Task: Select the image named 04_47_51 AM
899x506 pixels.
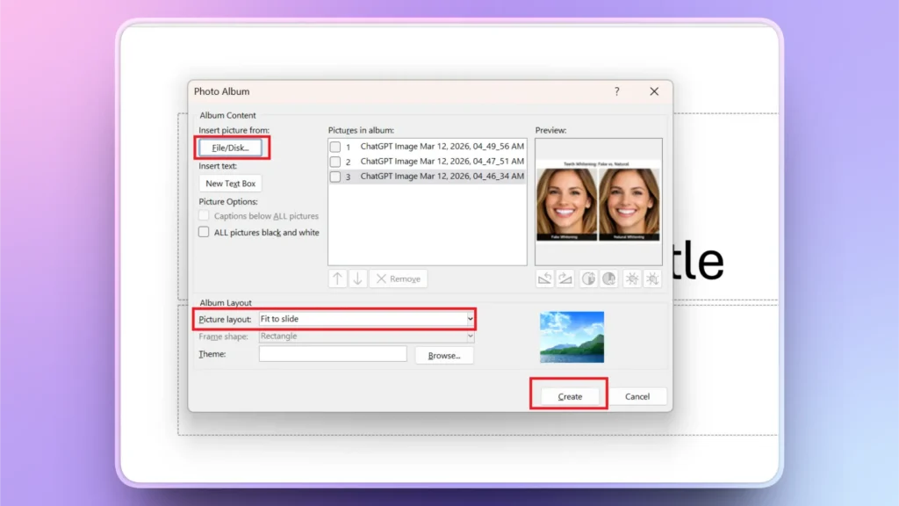Action: [x=442, y=162]
